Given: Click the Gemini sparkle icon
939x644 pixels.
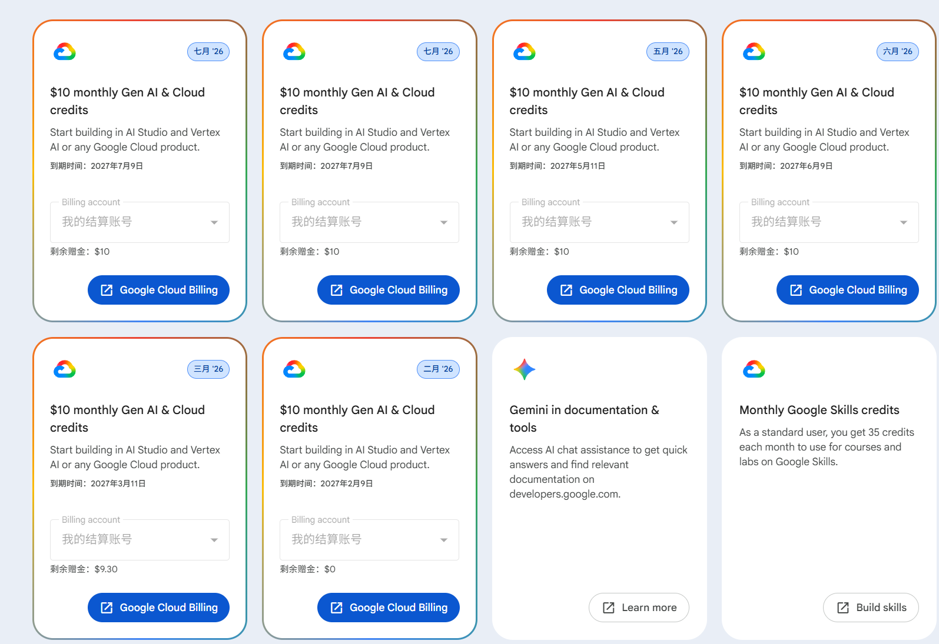Looking at the screenshot, I should click(x=524, y=369).
